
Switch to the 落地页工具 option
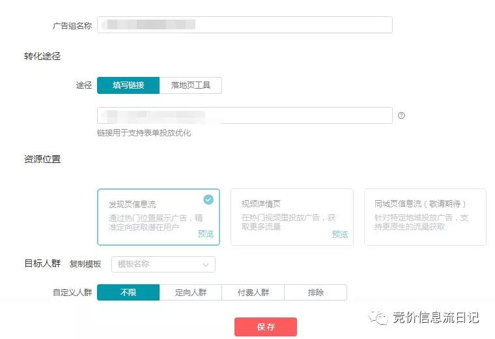point(191,85)
